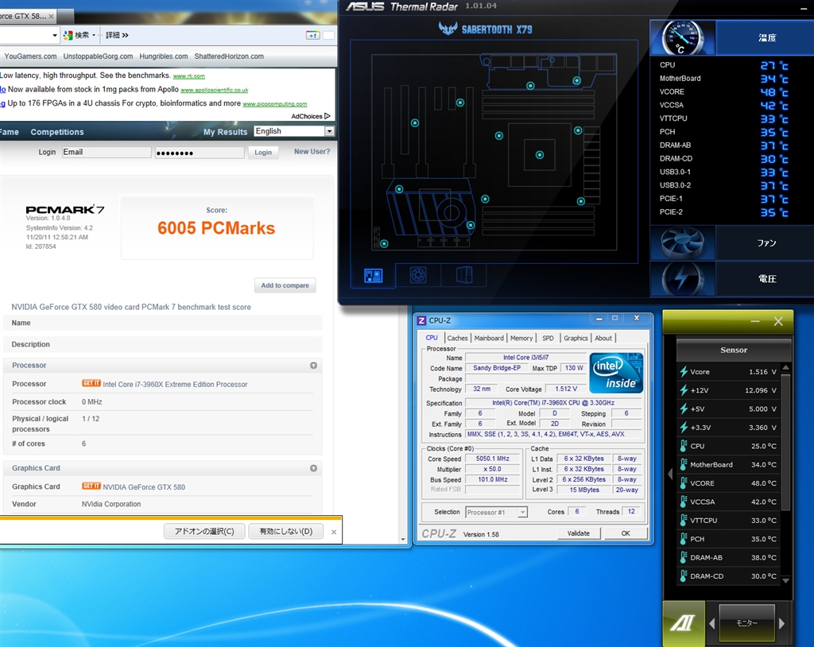Screen dimensions: 814x647
Task: Open the temperature gauge icon in Thermal Radar
Action: (682, 38)
